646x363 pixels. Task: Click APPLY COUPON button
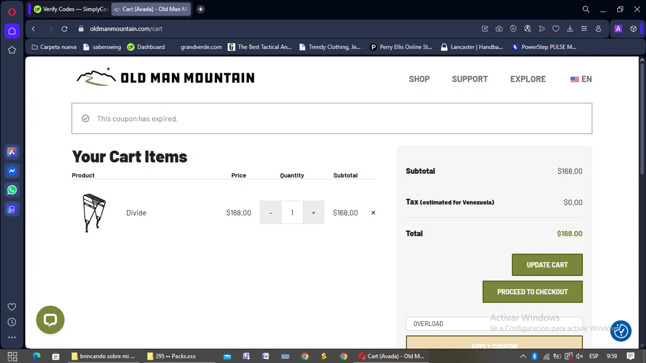[x=494, y=343]
